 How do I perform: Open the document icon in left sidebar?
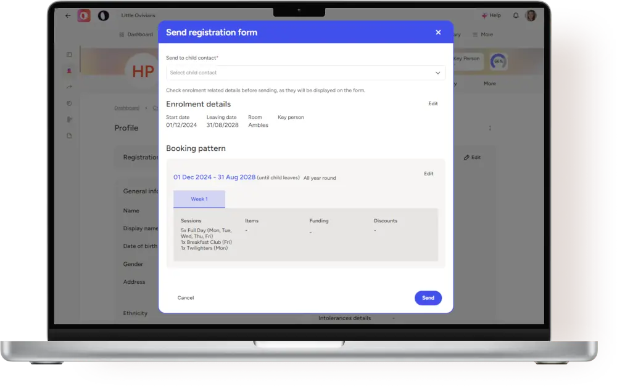[69, 135]
